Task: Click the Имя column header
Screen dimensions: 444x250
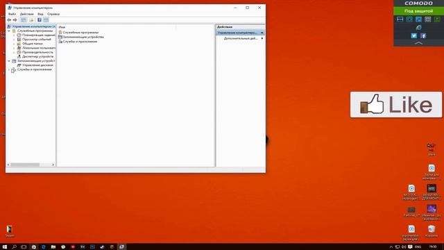Action: click(62, 27)
